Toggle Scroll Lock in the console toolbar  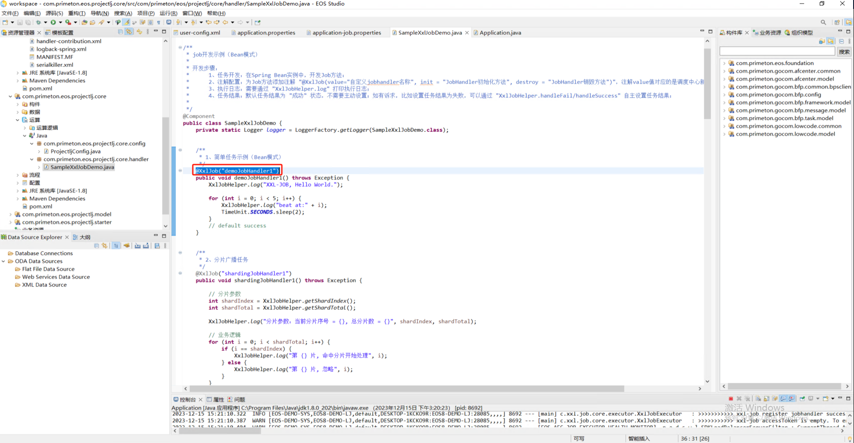(x=766, y=399)
